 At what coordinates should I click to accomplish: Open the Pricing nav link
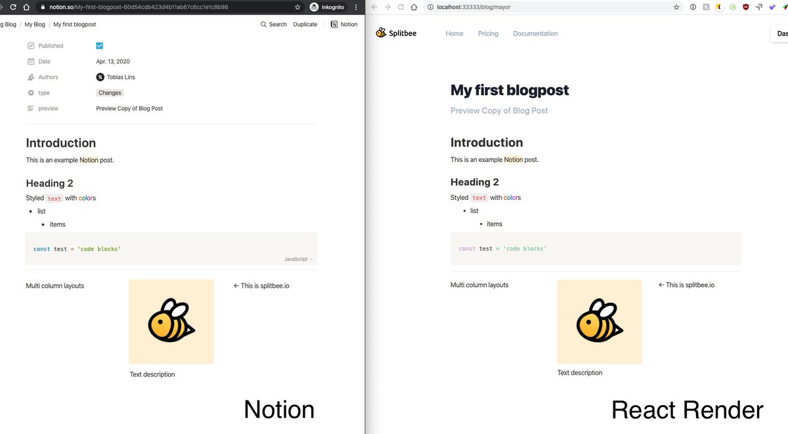pos(488,33)
